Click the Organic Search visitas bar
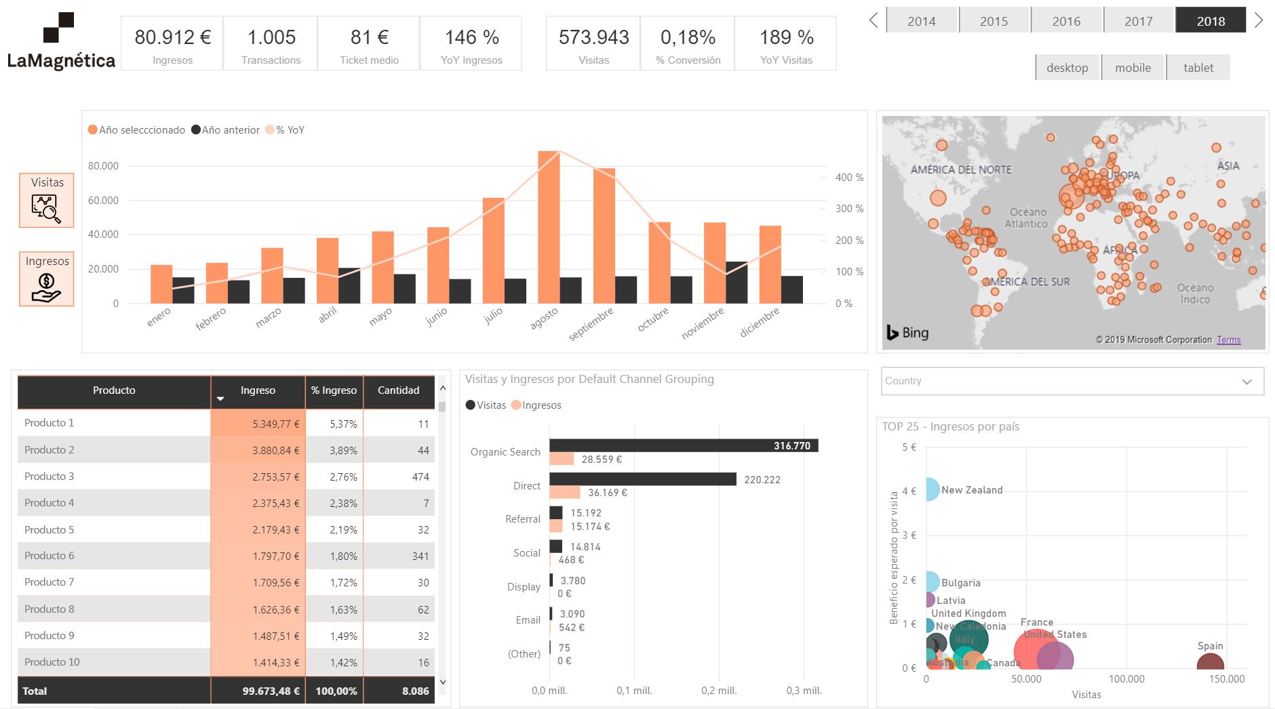This screenshot has height=709, width=1275. [x=684, y=445]
